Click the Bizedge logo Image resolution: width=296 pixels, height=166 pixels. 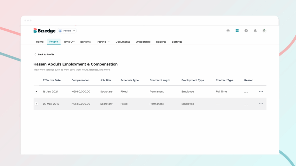coord(44,31)
